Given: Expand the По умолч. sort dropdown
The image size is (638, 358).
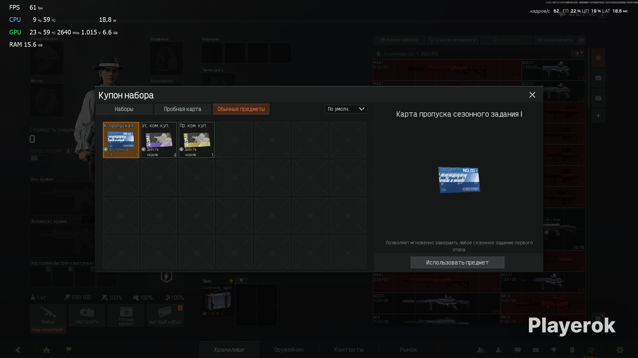Looking at the screenshot, I should (346, 109).
